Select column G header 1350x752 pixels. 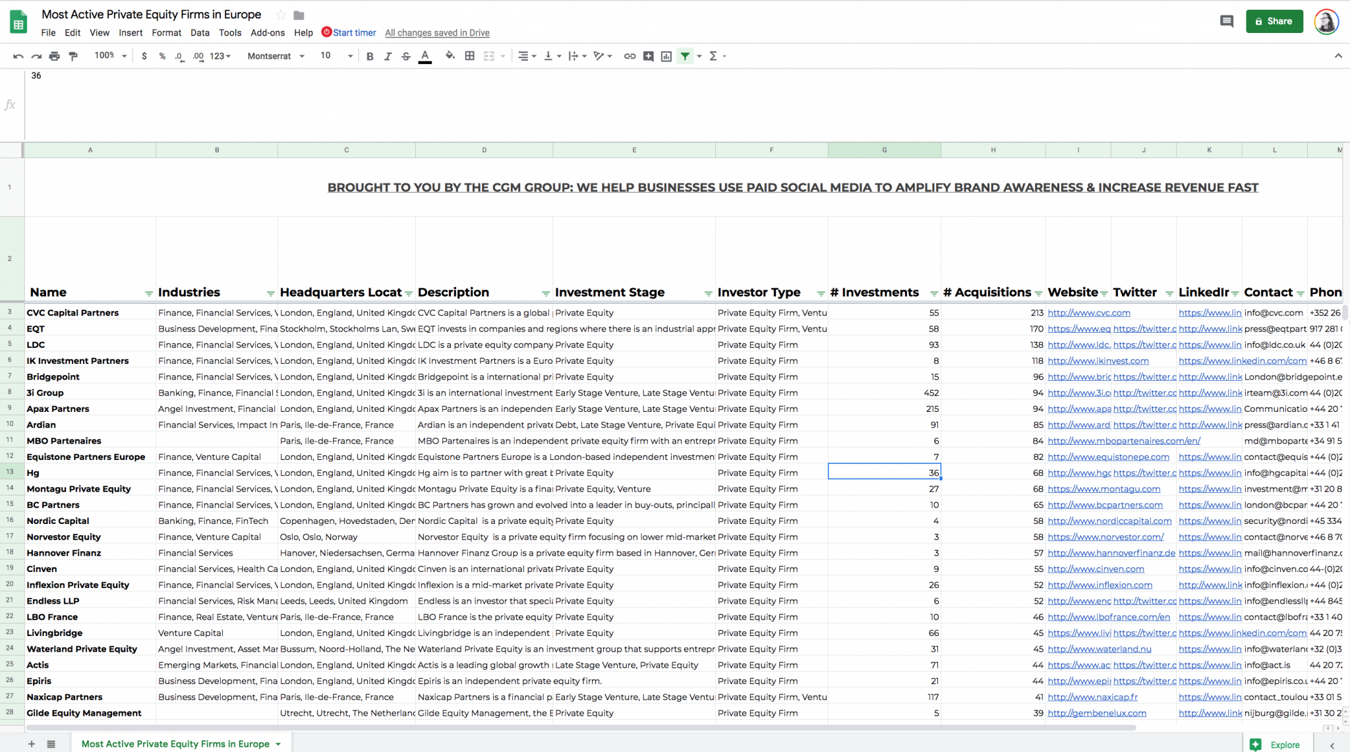tap(884, 150)
